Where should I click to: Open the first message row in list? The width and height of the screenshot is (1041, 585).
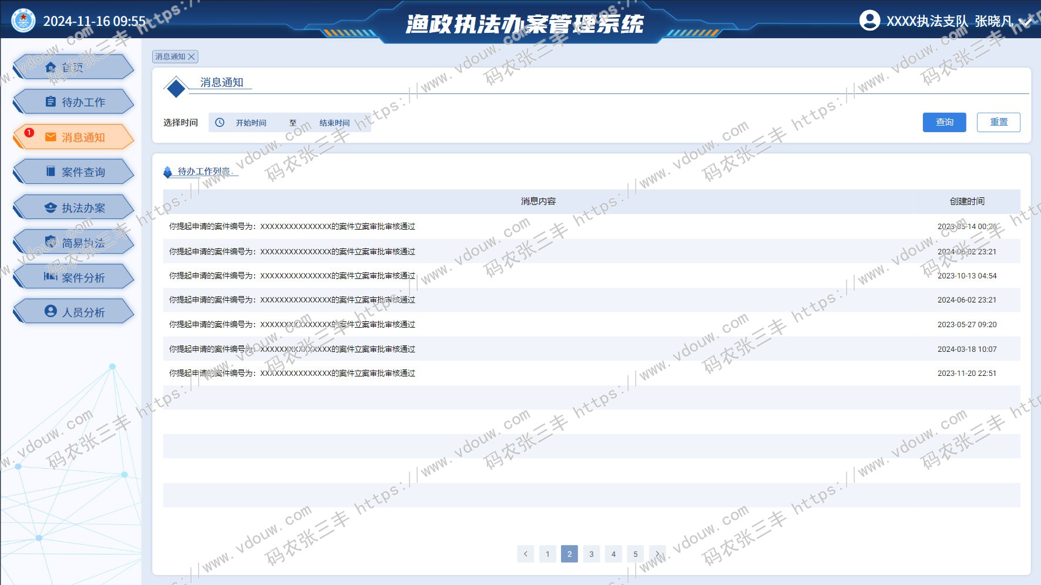tap(292, 227)
